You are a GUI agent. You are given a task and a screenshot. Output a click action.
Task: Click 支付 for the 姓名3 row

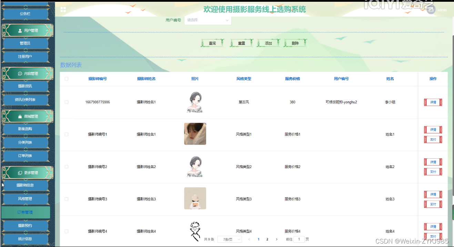(433, 204)
